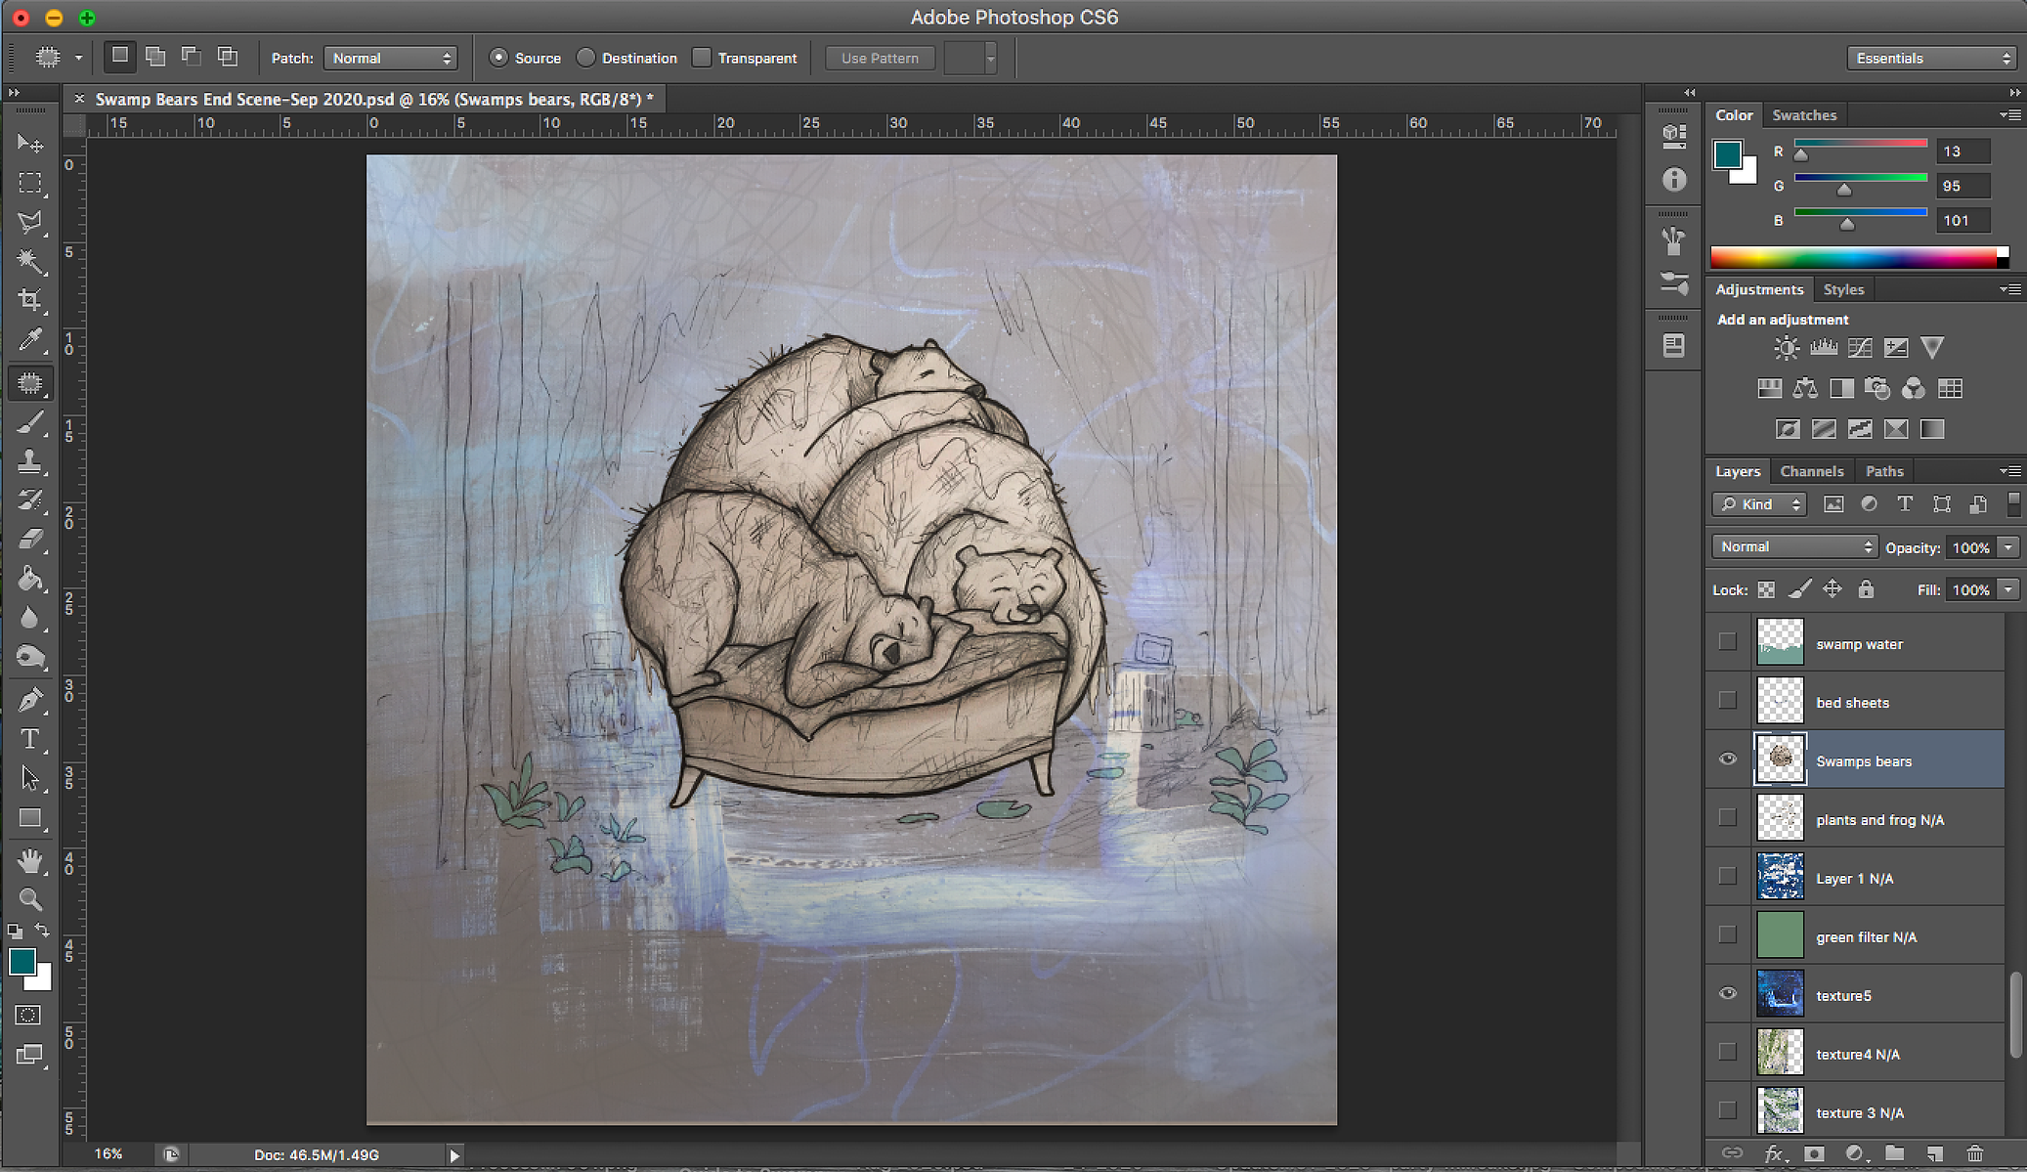Add a Curves adjustment

(x=1860, y=348)
